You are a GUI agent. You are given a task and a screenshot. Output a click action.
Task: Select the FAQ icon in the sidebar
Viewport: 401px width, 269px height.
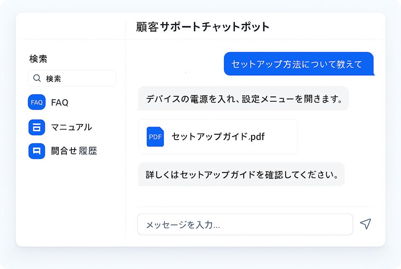point(36,102)
